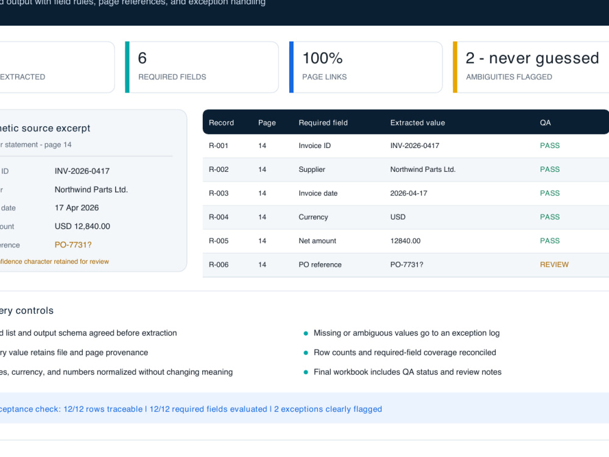Click Final workbook includes QA status bullet
The image size is (609, 457).
(407, 372)
